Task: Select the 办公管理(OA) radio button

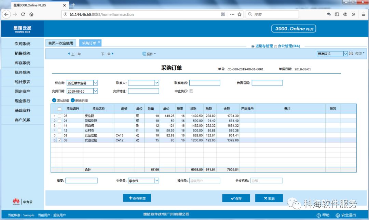Action: tap(275, 46)
